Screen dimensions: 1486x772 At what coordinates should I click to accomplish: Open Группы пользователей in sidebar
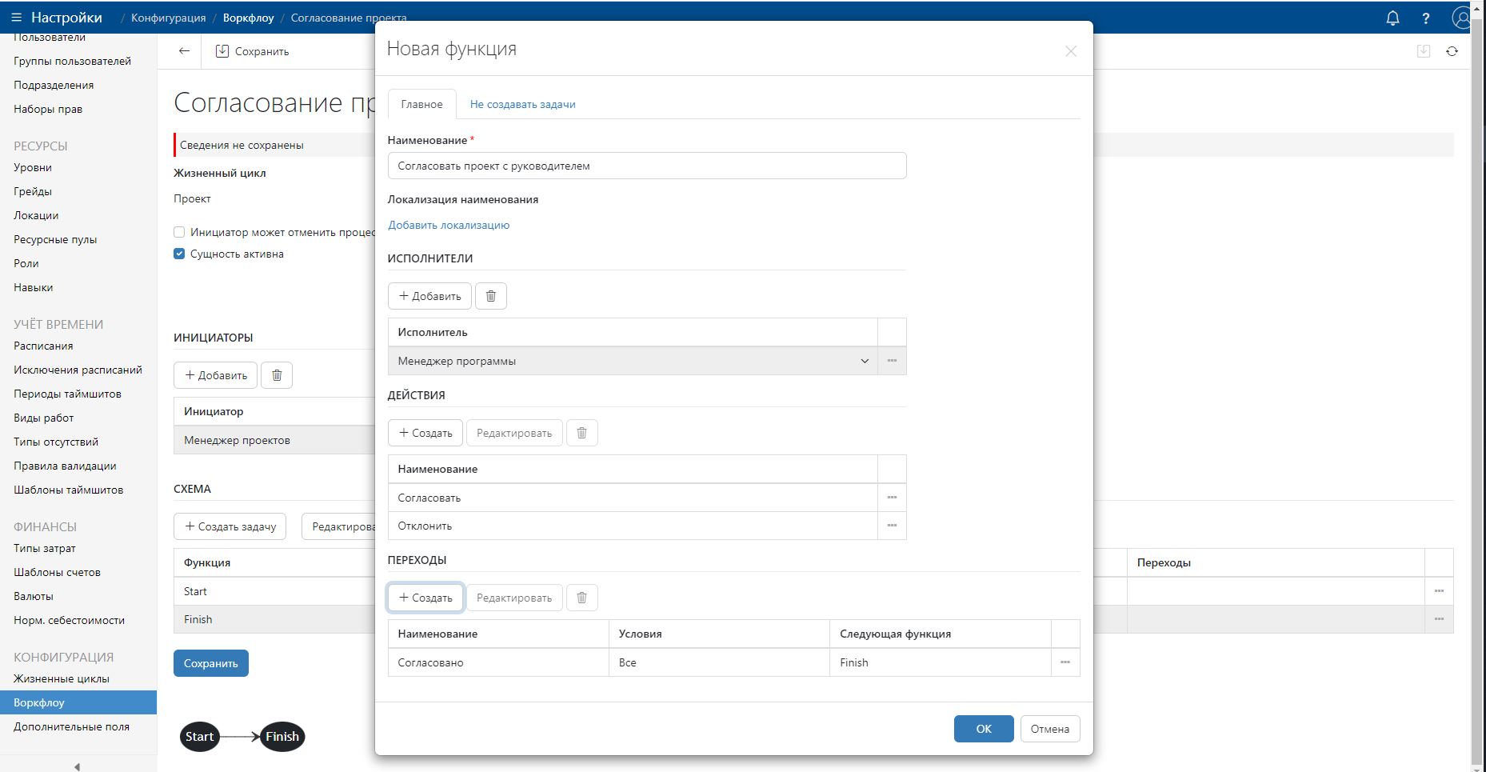(72, 61)
